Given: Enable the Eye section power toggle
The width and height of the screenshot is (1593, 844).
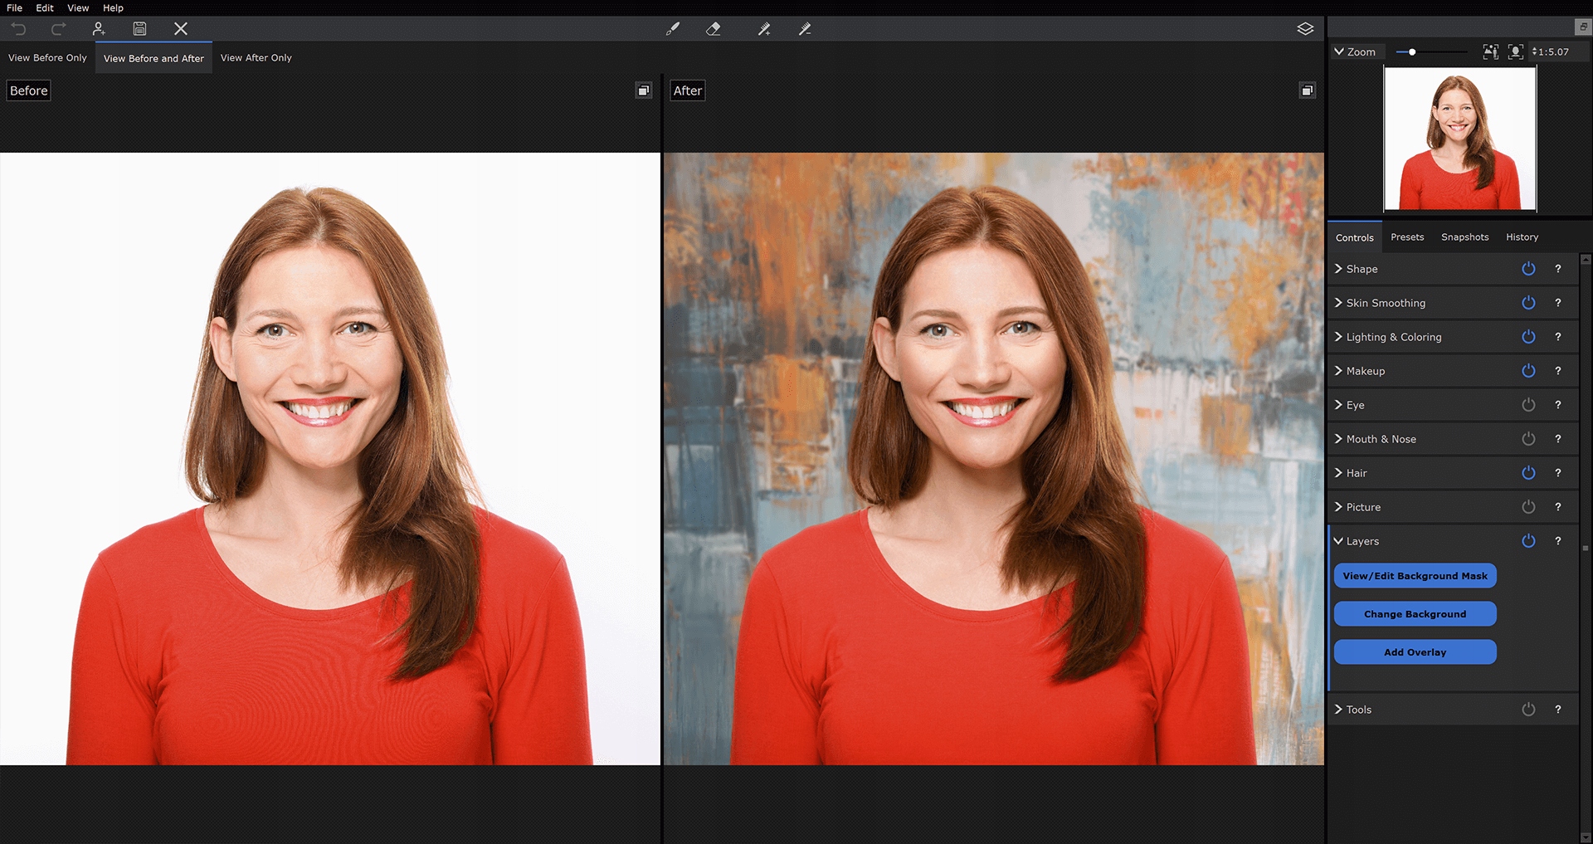Looking at the screenshot, I should coord(1528,405).
